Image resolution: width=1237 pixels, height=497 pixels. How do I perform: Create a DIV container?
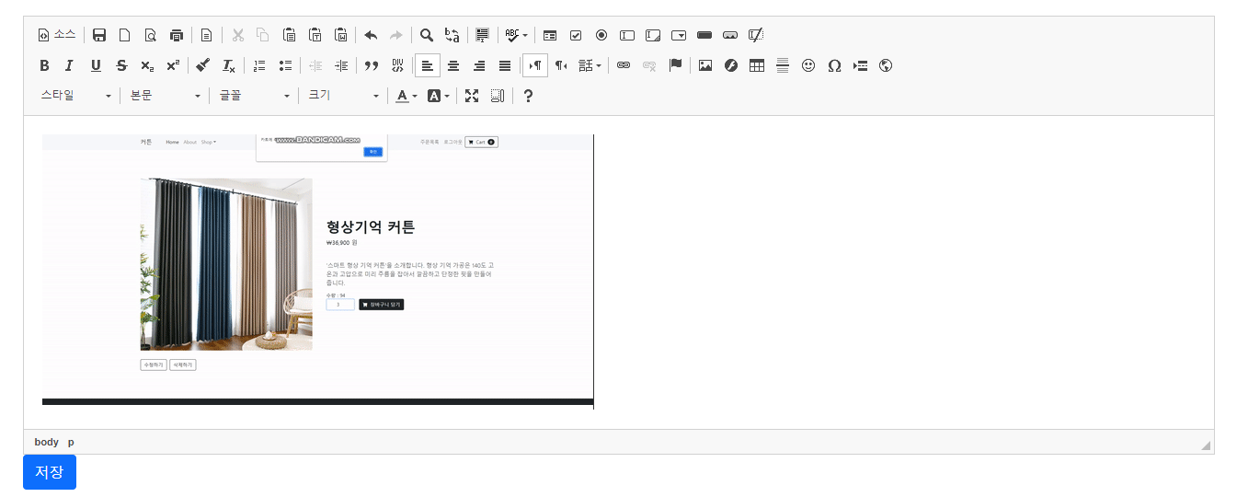[397, 65]
